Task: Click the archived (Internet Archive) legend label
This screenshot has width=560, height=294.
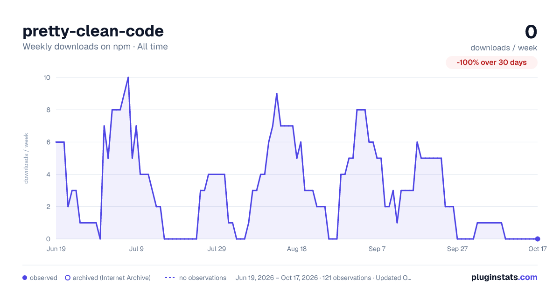Action: [x=112, y=278]
